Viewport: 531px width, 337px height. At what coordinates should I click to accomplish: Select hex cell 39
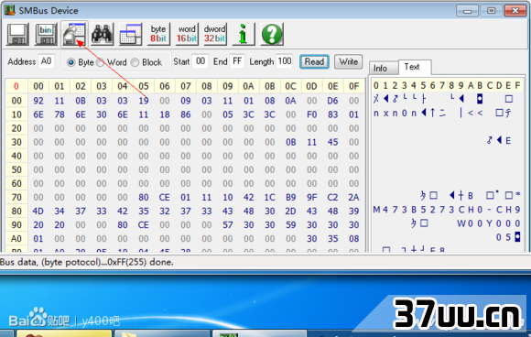353,211
